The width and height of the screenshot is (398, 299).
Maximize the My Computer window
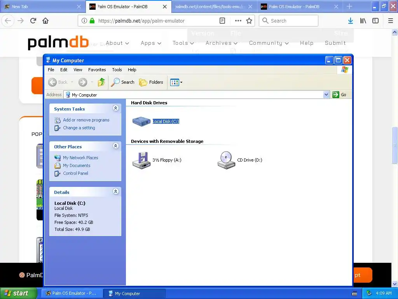(338, 60)
